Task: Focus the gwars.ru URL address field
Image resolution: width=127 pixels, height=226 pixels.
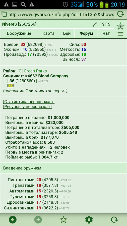Action: click(61, 14)
